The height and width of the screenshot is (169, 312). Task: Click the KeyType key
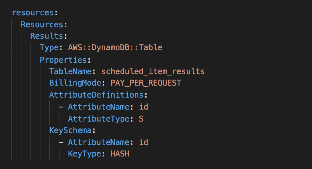coord(84,154)
